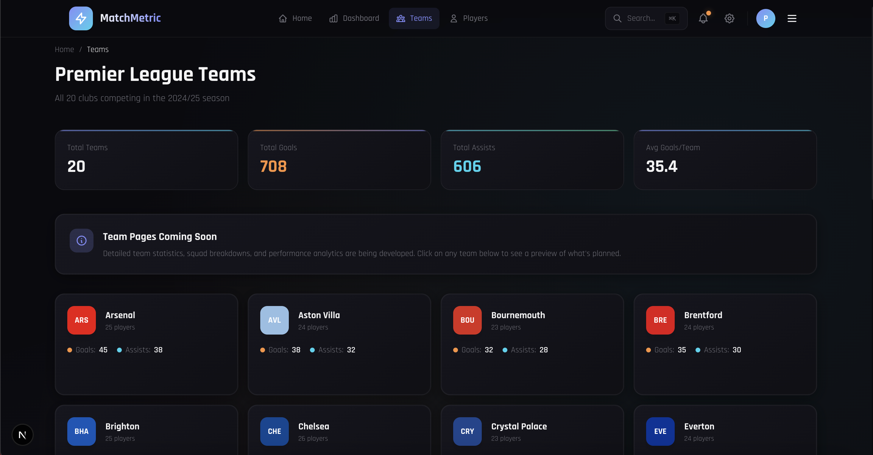Screen dimensions: 873x455
Task: Select the Arsenal ARS team badge
Action: pos(81,320)
